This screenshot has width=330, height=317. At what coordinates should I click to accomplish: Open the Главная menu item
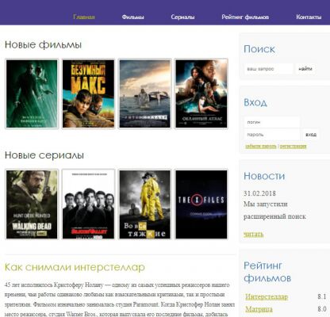point(84,17)
